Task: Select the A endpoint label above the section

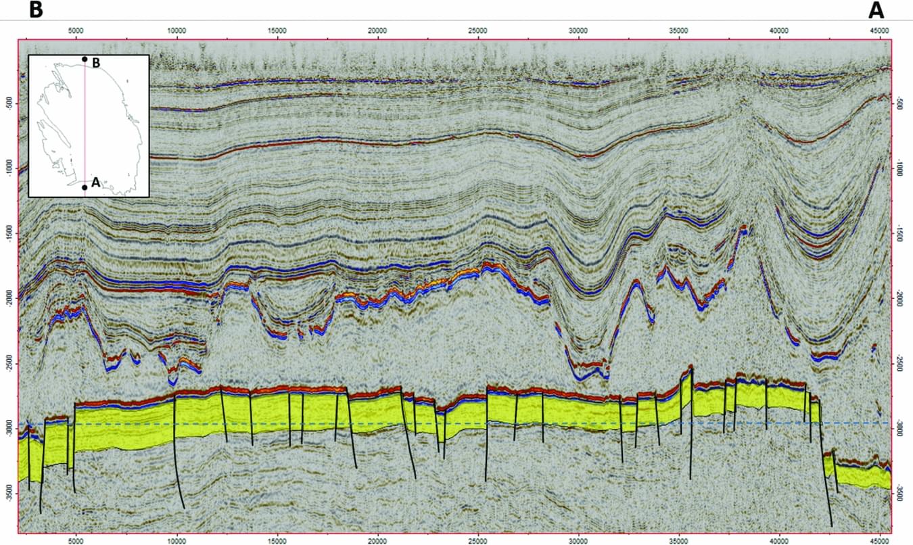Action: pos(877,10)
